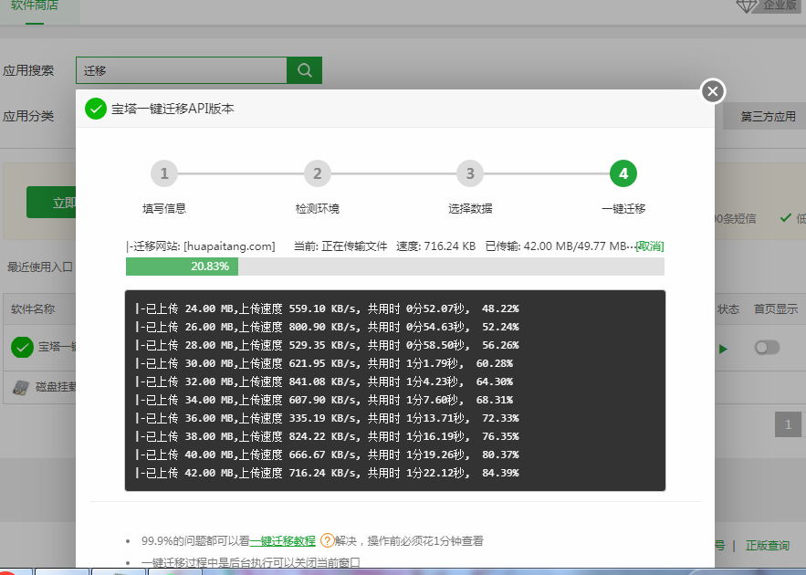Close the migration dialog with X button
The height and width of the screenshot is (575, 806).
point(713,91)
